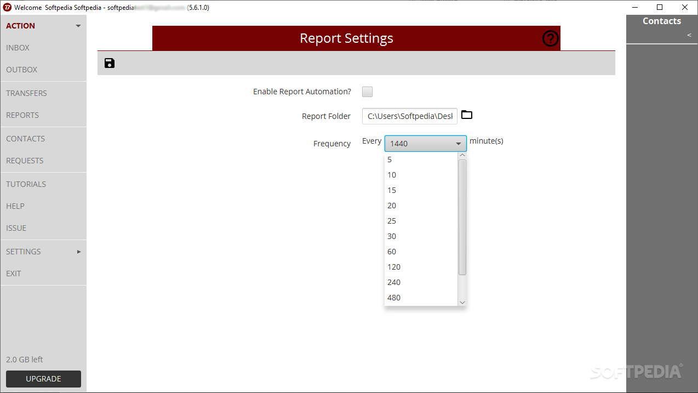Choose 15 from the dropdown list

421,190
